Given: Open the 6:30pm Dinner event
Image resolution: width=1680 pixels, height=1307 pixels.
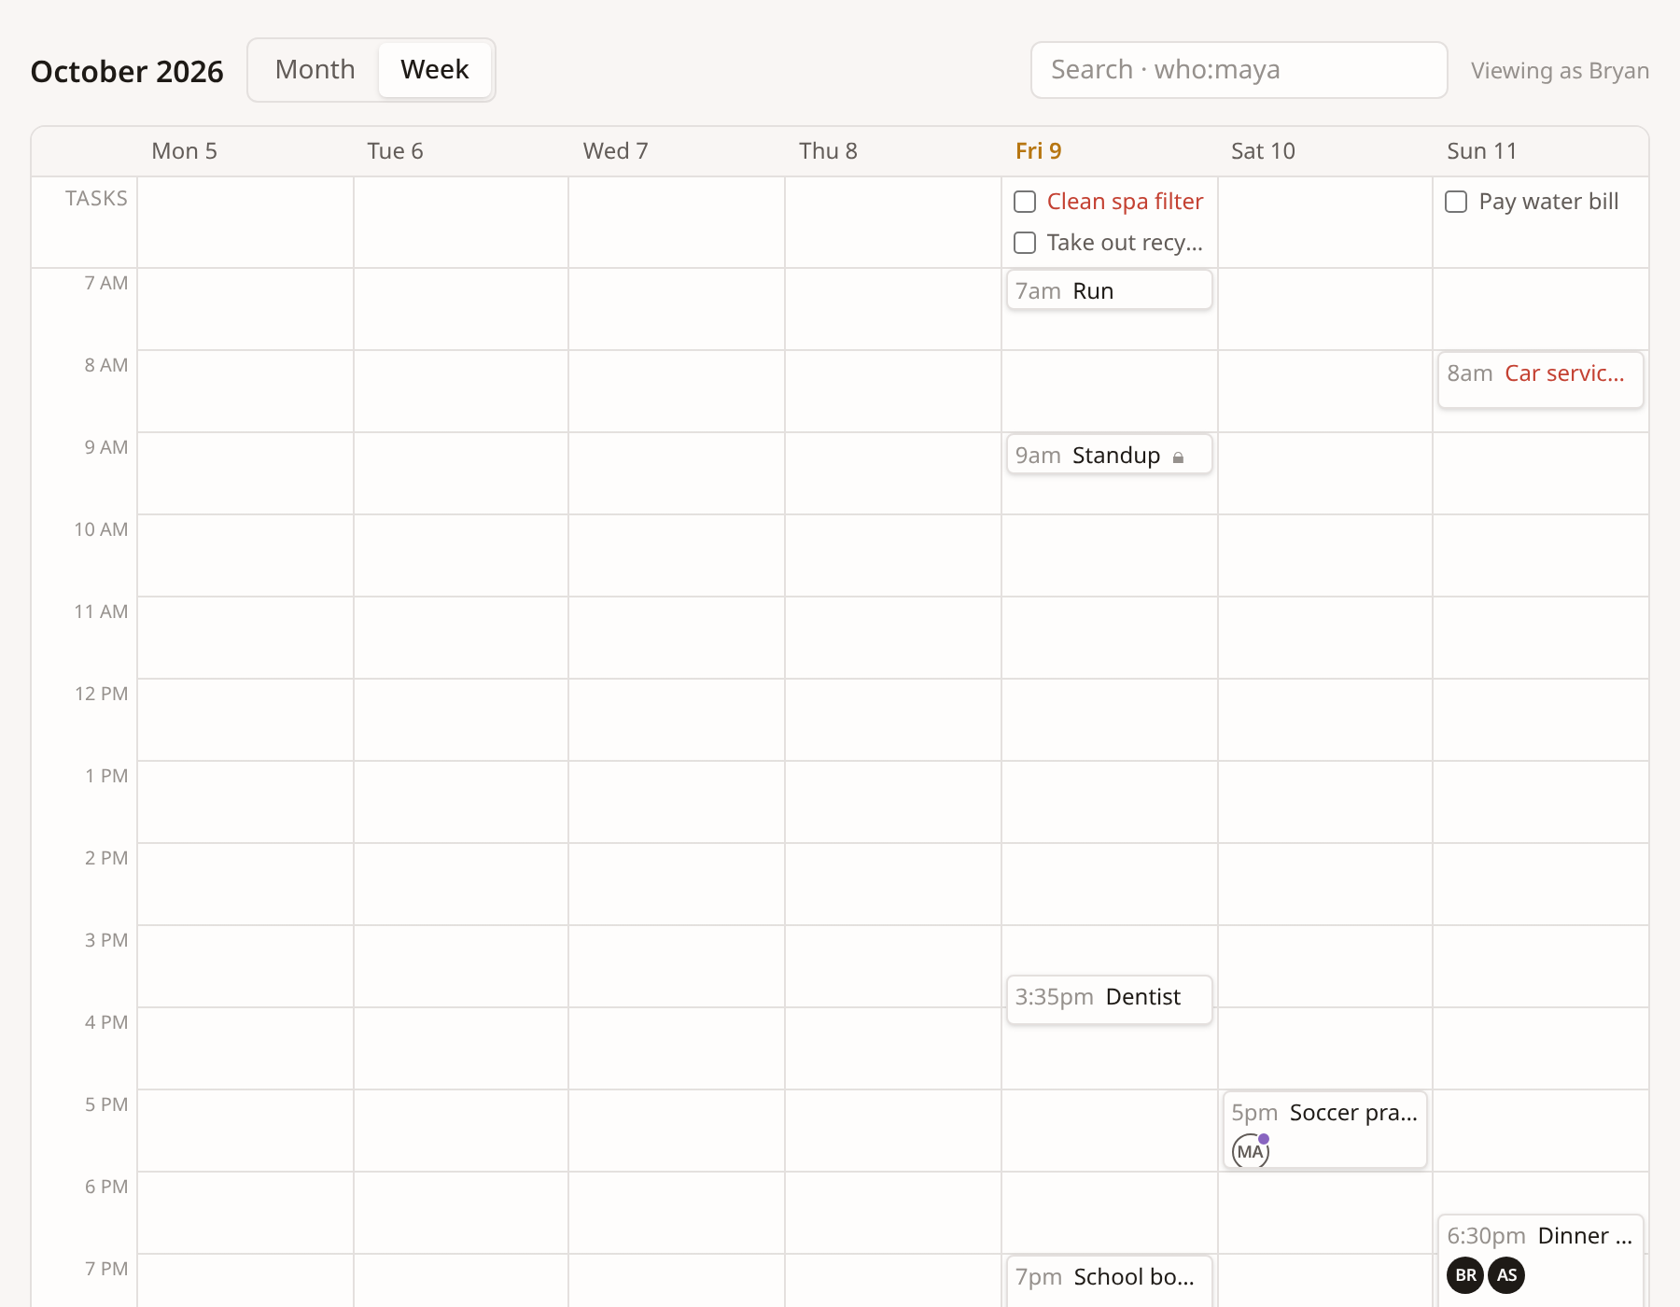Looking at the screenshot, I should pyautogui.click(x=1541, y=1260).
